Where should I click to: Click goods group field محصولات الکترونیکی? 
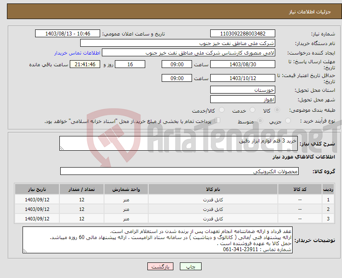[x=179, y=171]
